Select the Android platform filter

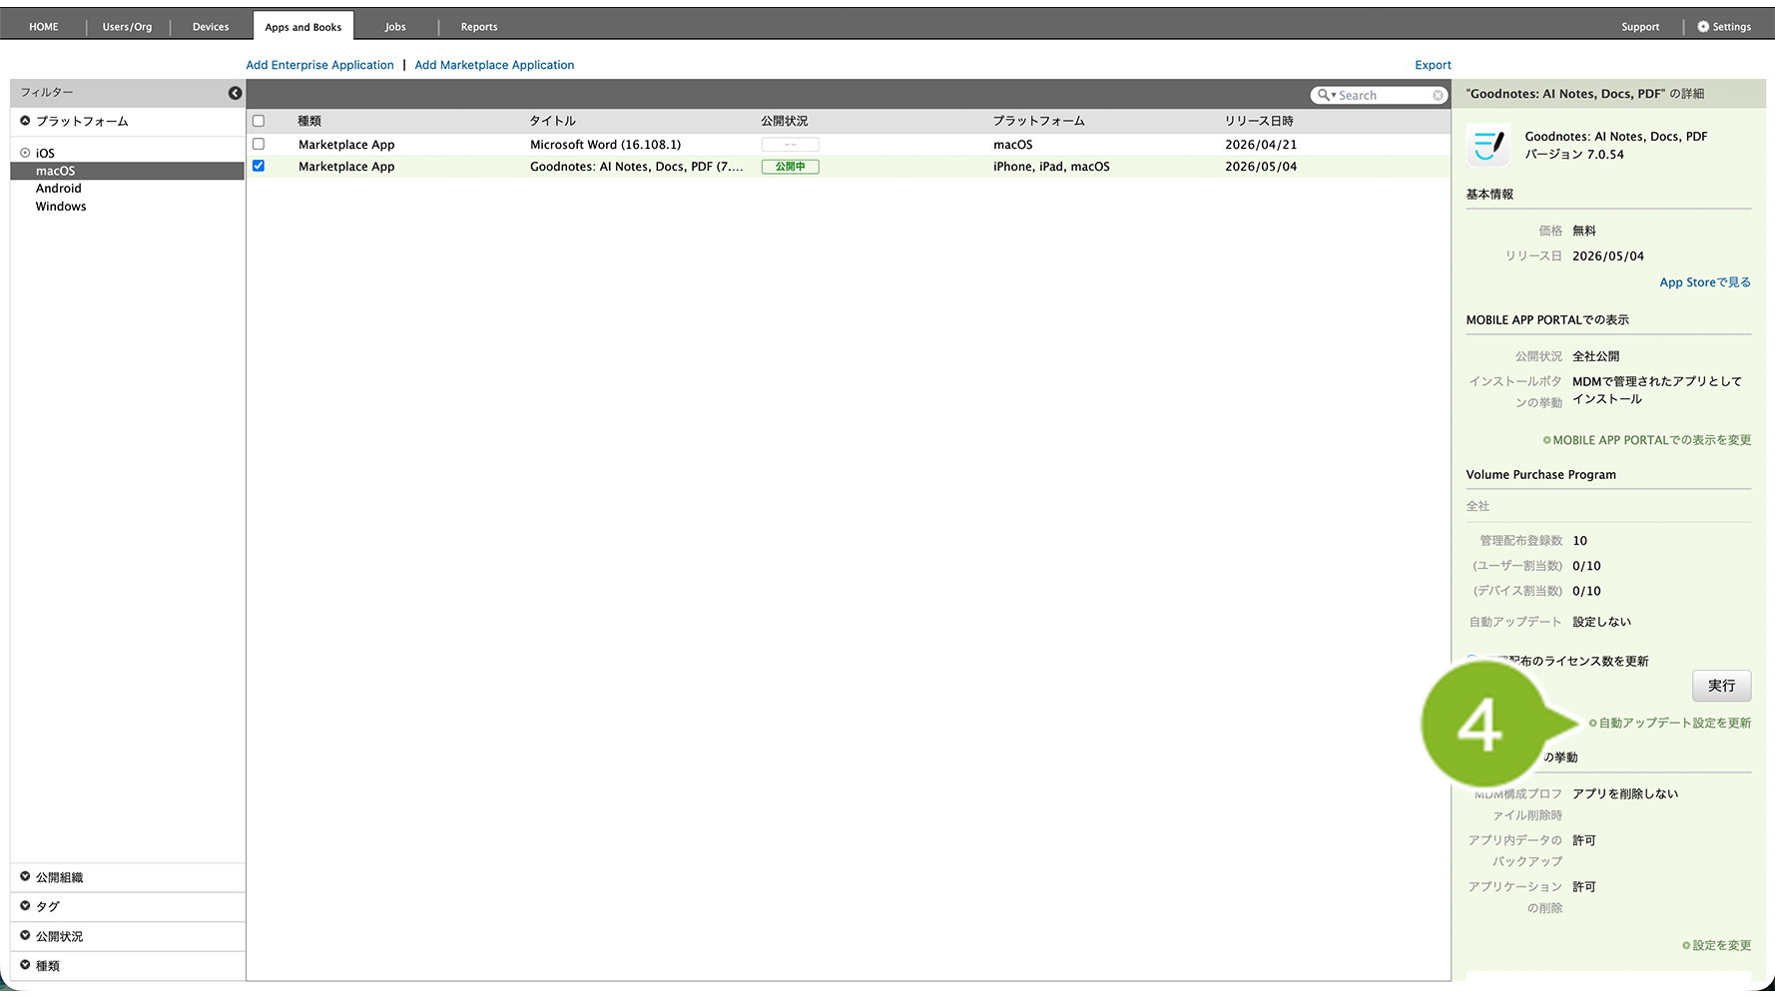coord(59,189)
